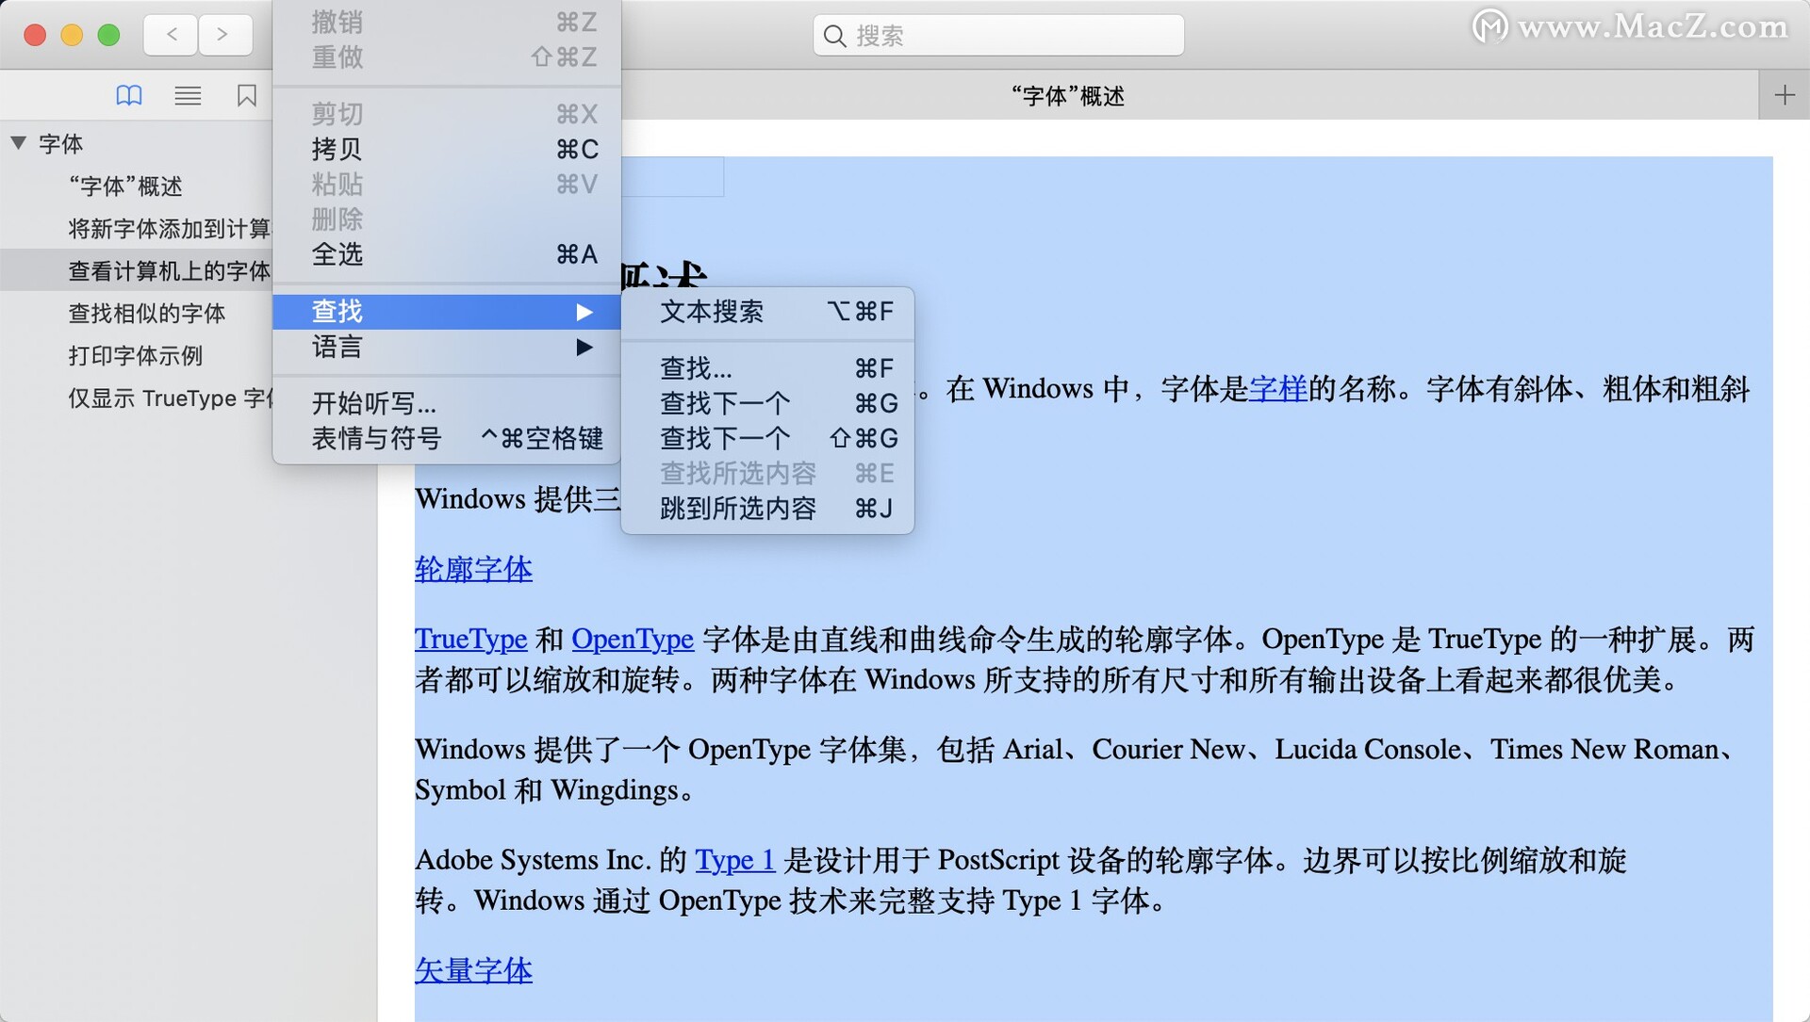Open 查找相似的字体 sidebar topic
1810x1022 pixels.
[x=146, y=314]
